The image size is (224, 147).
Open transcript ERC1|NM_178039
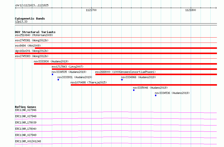(x=26, y=122)
